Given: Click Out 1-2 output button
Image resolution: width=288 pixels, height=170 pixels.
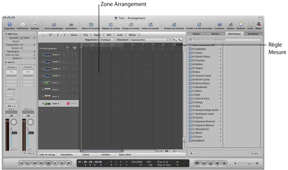Looking at the screenshot, I should pos(11,106).
